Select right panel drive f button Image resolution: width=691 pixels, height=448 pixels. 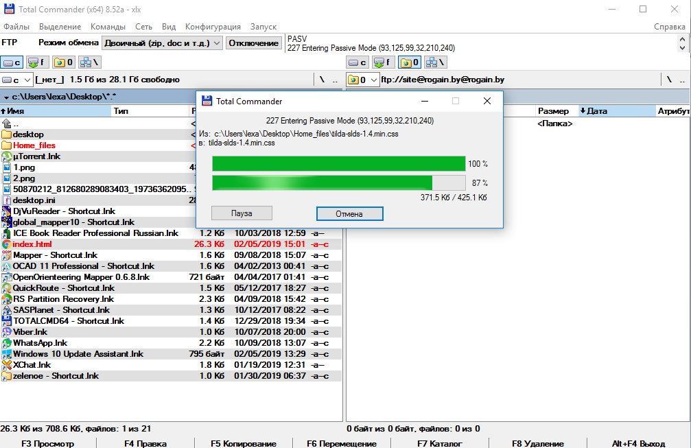(384, 62)
